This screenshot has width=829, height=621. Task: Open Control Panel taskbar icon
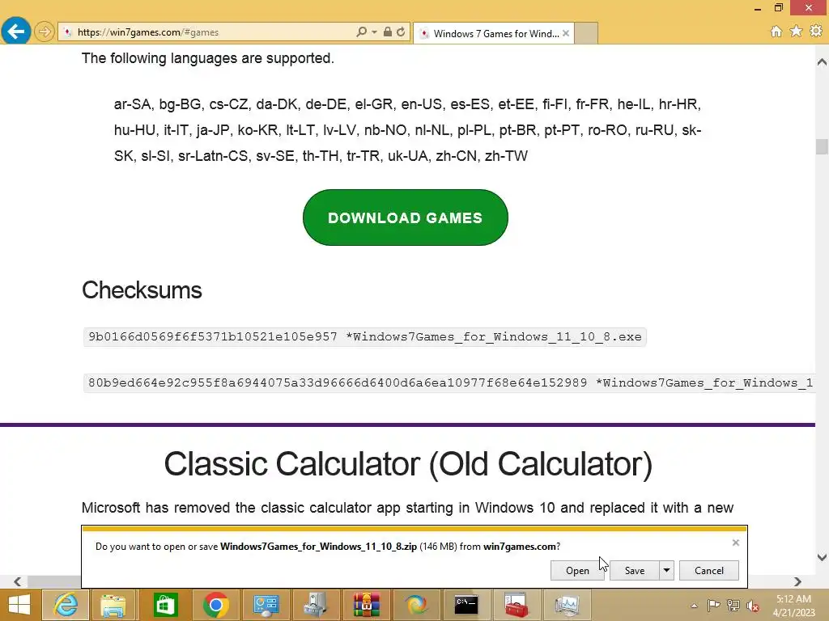(266, 605)
